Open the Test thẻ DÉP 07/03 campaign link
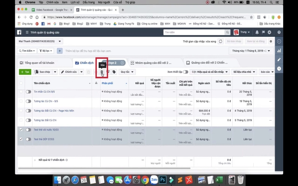The width and height of the screenshot is (298, 186). click(x=44, y=139)
